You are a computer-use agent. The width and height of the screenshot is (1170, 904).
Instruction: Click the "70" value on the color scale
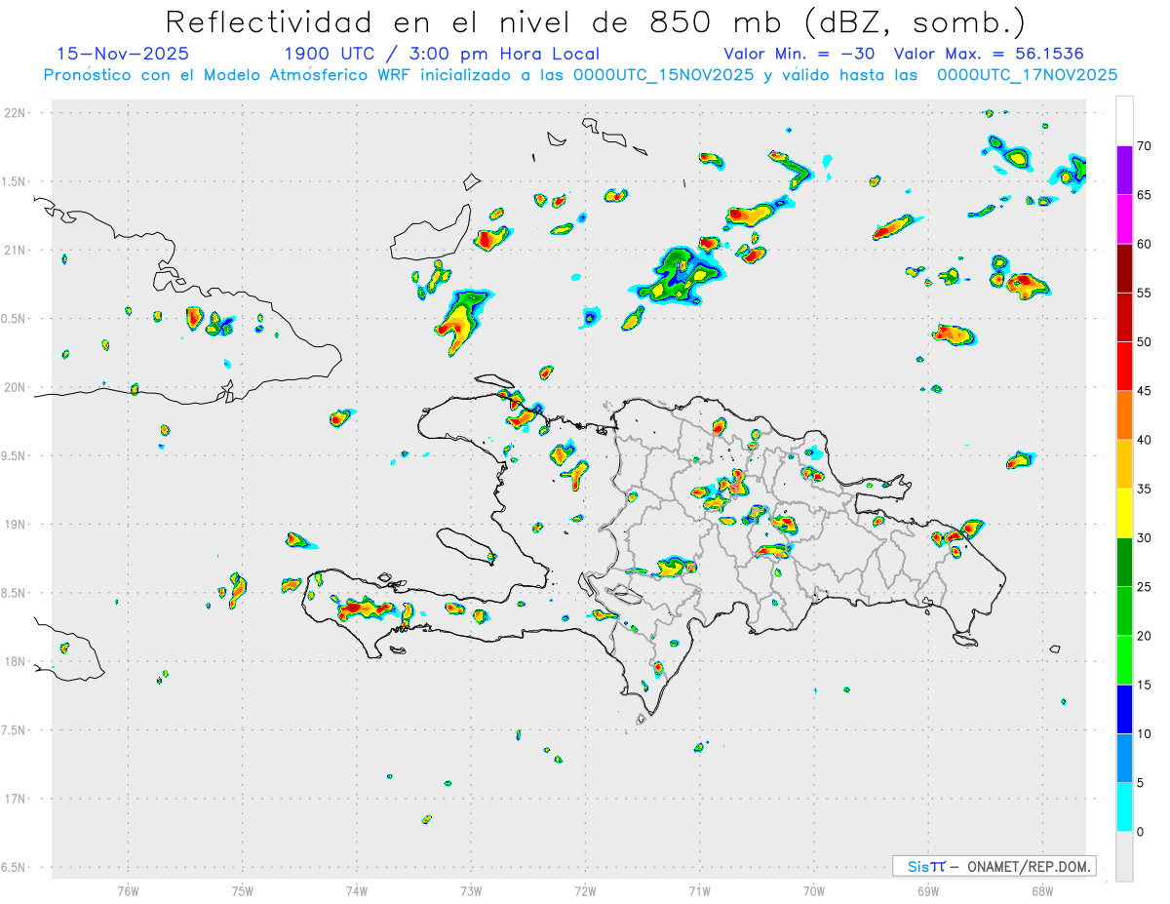pos(1144,146)
